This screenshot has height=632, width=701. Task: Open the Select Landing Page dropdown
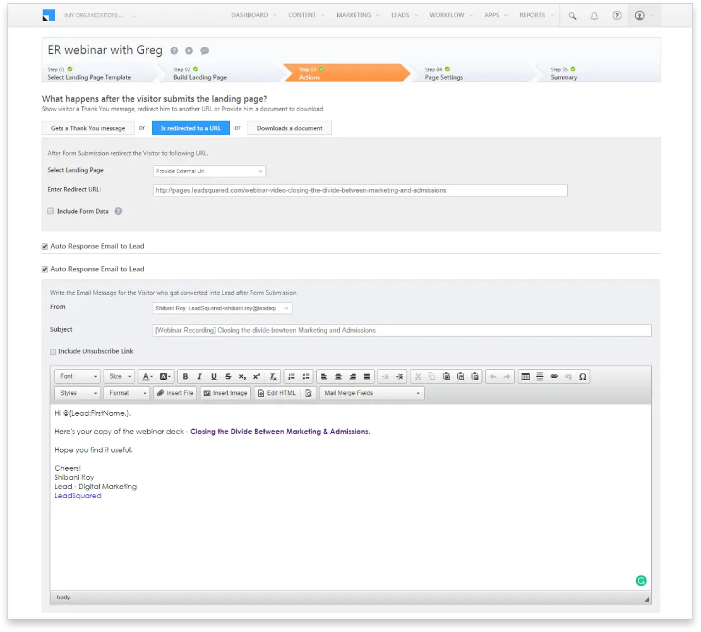click(x=209, y=171)
